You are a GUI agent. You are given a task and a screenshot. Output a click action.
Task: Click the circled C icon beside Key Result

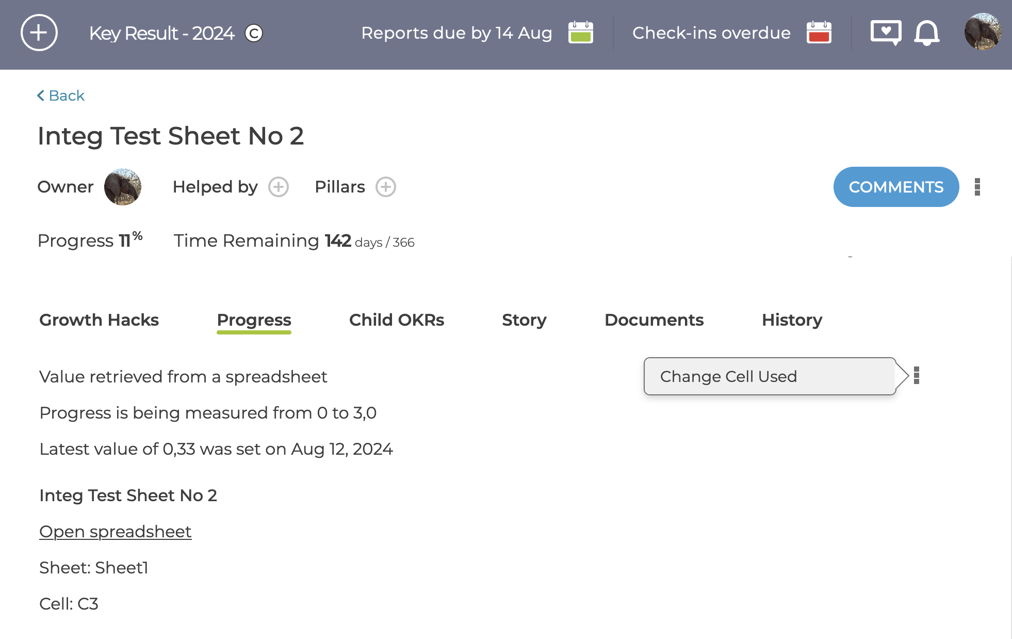(x=254, y=34)
